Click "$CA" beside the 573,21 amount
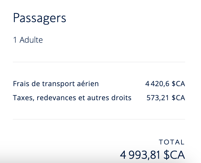The height and width of the screenshot is (163, 201). [x=178, y=97]
